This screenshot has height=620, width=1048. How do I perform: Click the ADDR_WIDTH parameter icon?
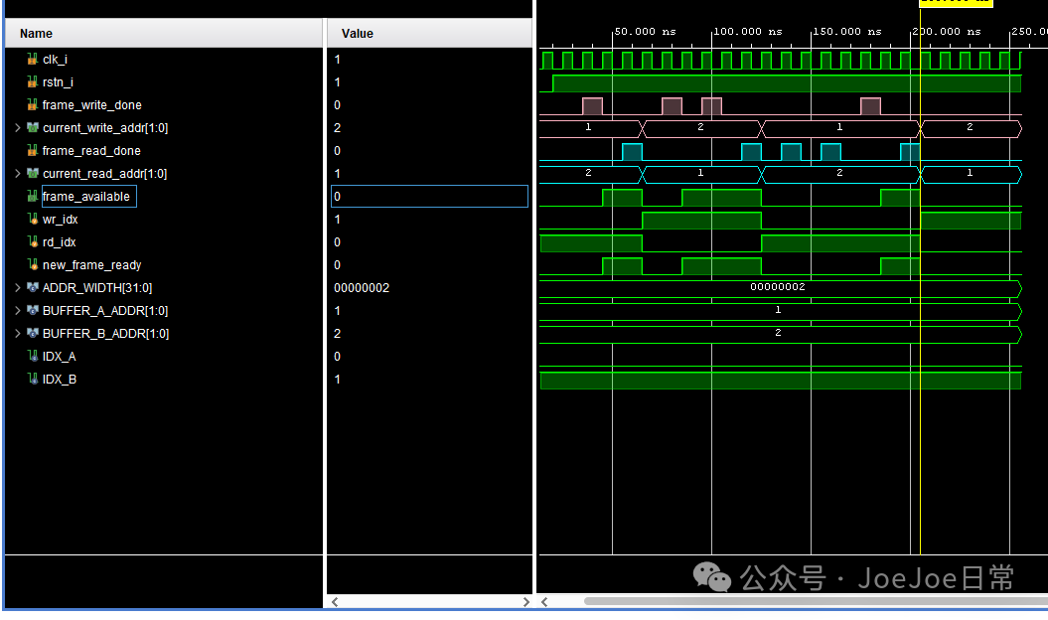(x=32, y=287)
